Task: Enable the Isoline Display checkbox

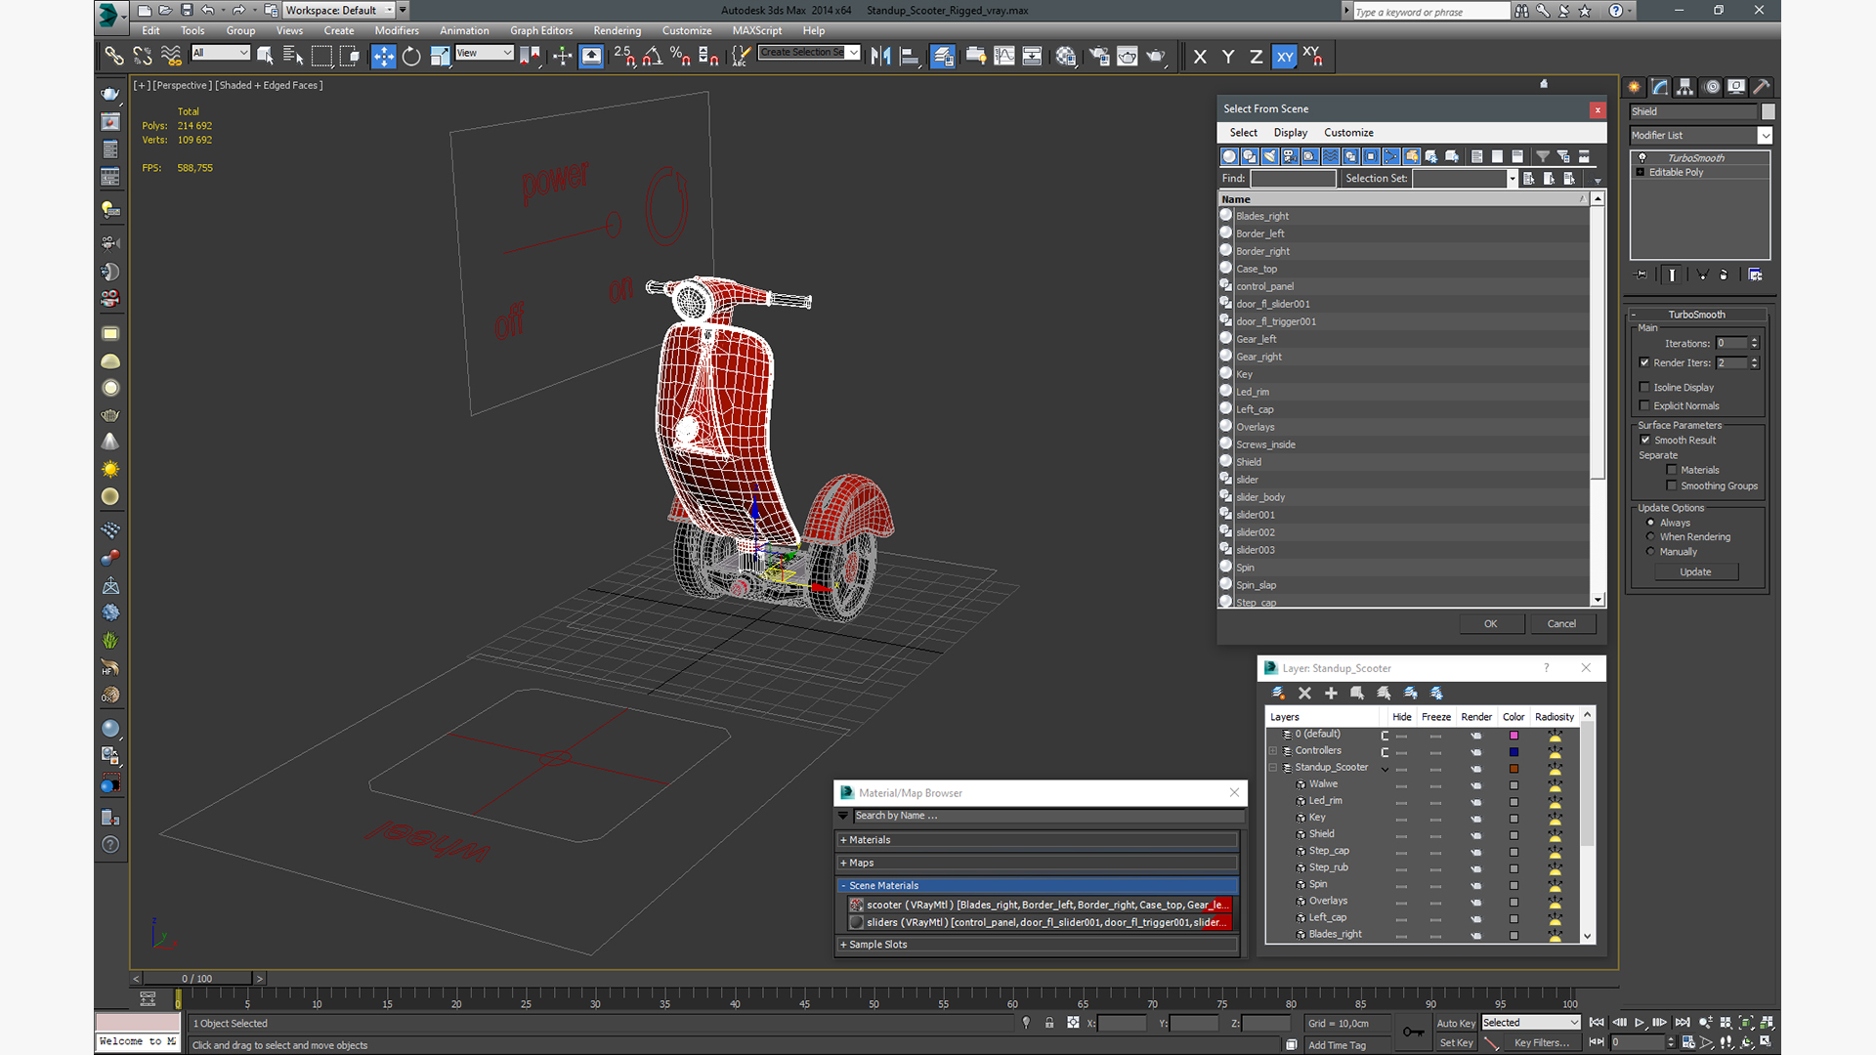Action: pyautogui.click(x=1644, y=387)
